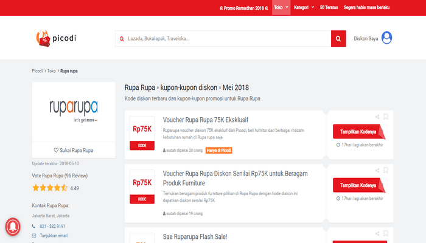The width and height of the screenshot is (426, 243).
Task: Bookmark the Voucher Rupa Rupa 75K Eksklusif coupon
Action: (x=385, y=117)
